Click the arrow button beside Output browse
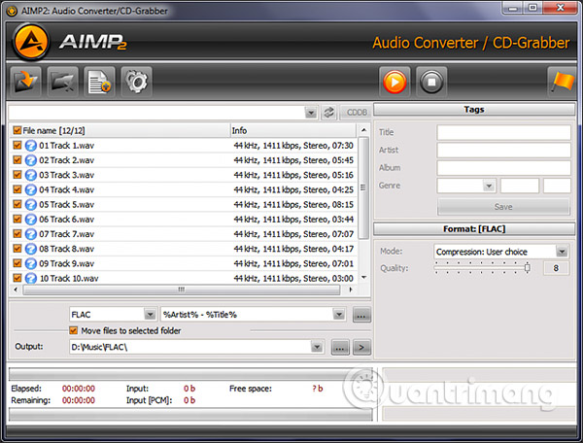The height and width of the screenshot is (443, 583). tap(361, 348)
